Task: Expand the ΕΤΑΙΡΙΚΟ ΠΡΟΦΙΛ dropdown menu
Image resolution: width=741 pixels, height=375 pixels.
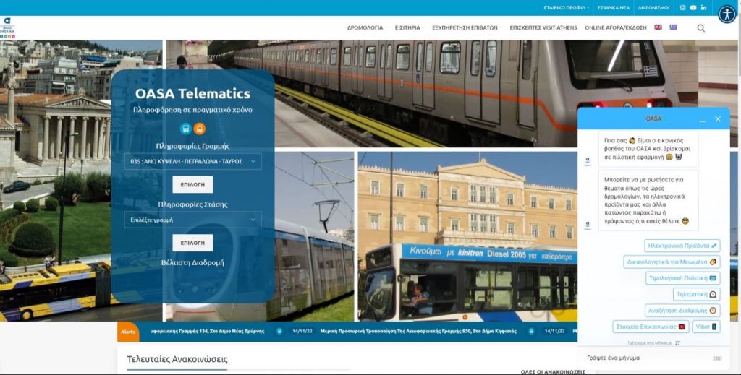Action: point(566,7)
